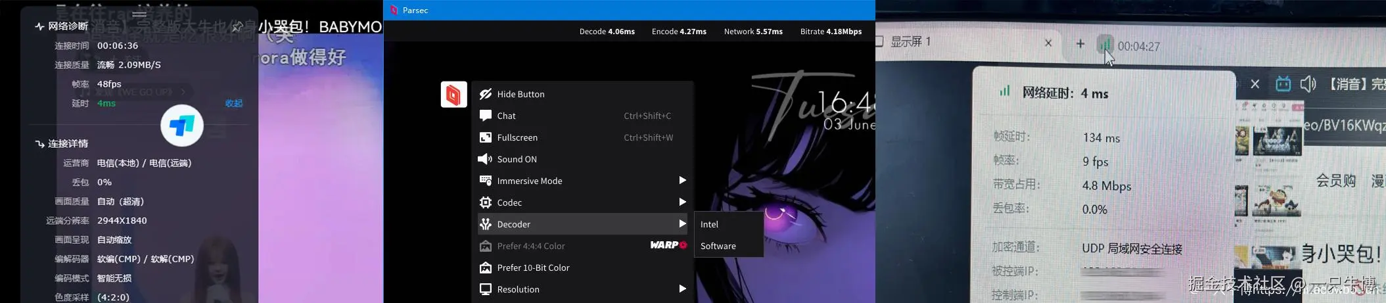Open the 会员购 link on the webpage
1386x303 pixels.
coord(1335,181)
